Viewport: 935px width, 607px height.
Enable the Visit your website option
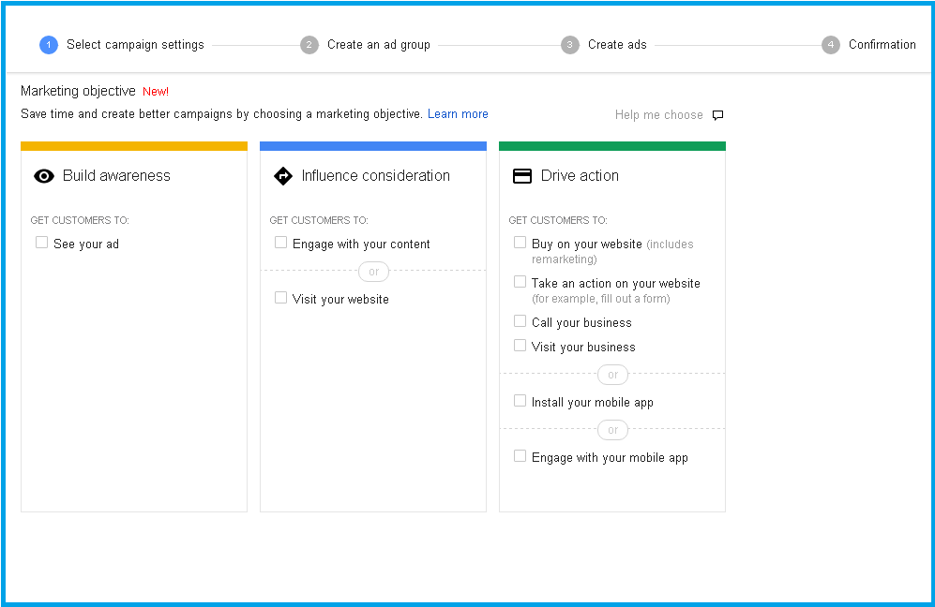pos(280,298)
